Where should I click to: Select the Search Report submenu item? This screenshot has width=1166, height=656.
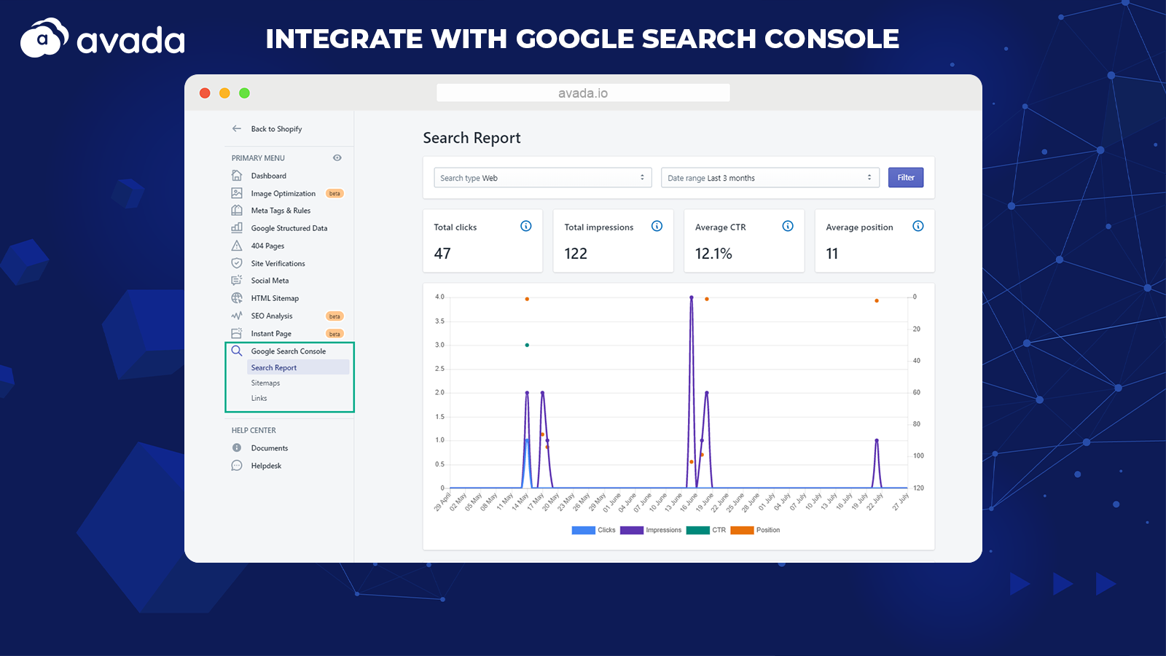[x=298, y=367]
